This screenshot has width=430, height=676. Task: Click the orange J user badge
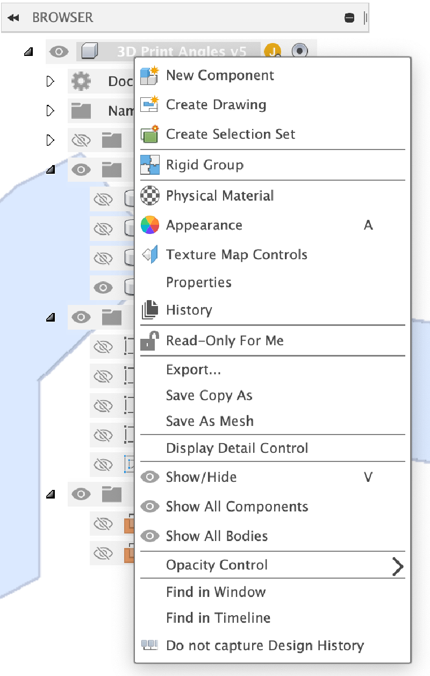[273, 52]
